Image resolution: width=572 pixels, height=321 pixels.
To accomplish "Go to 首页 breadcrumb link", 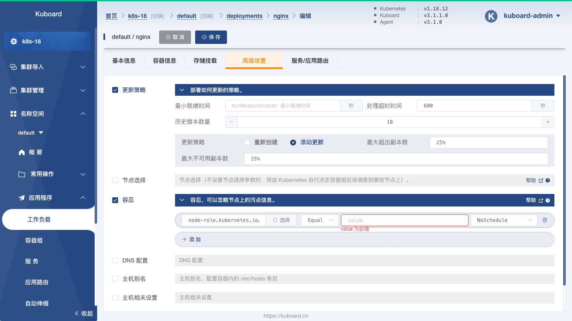I will click(x=111, y=16).
